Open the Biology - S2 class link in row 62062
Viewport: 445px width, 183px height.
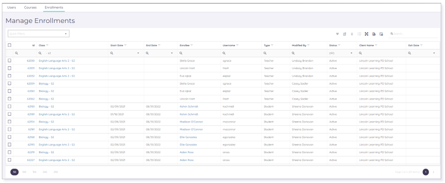[46, 99]
